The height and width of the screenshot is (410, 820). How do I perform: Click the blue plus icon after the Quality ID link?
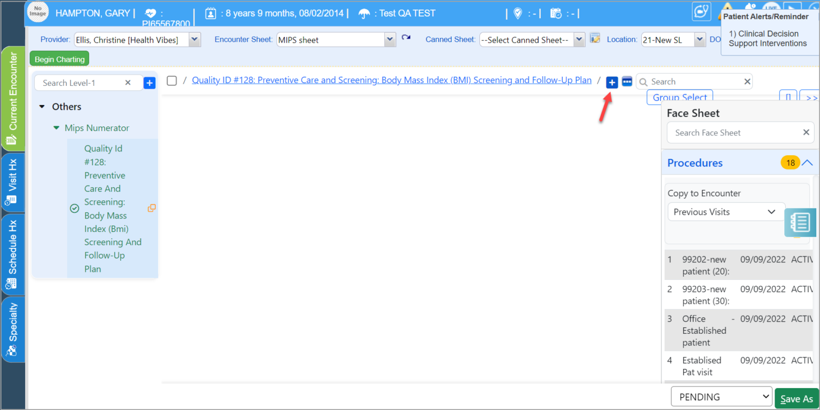click(x=612, y=82)
